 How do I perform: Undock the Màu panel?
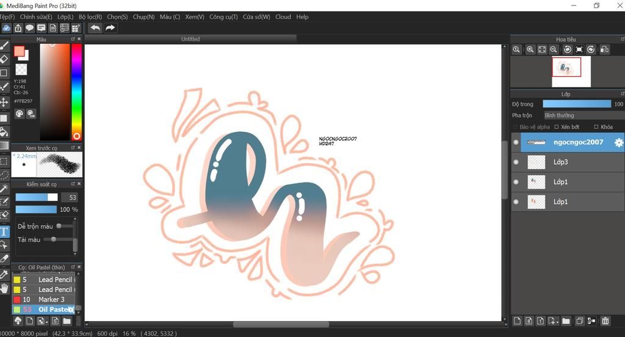coord(73,38)
